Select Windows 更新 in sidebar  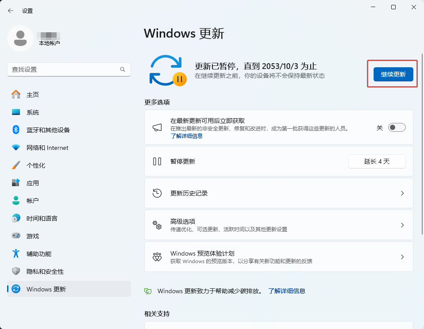coord(69,289)
